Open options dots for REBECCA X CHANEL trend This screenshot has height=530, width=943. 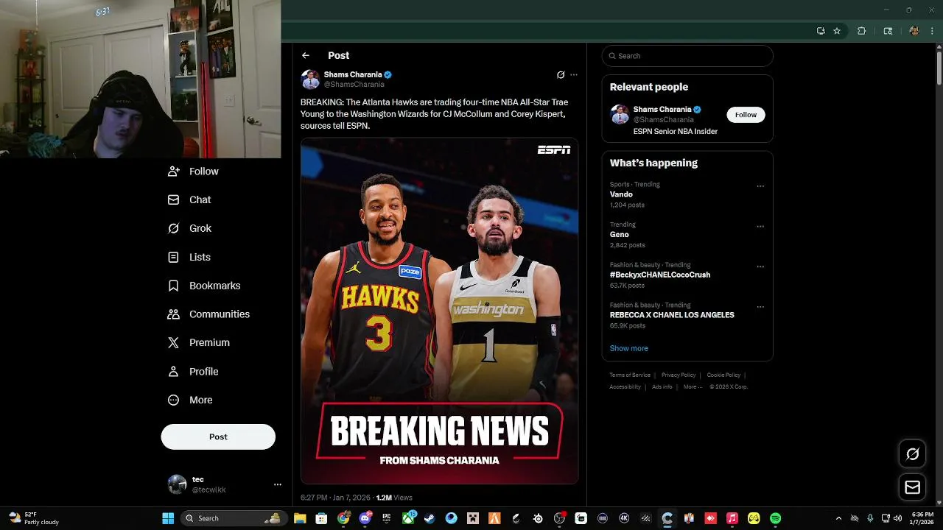pos(760,307)
